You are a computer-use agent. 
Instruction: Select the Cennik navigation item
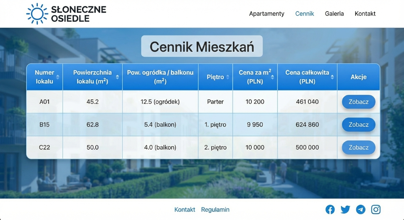[x=305, y=14]
